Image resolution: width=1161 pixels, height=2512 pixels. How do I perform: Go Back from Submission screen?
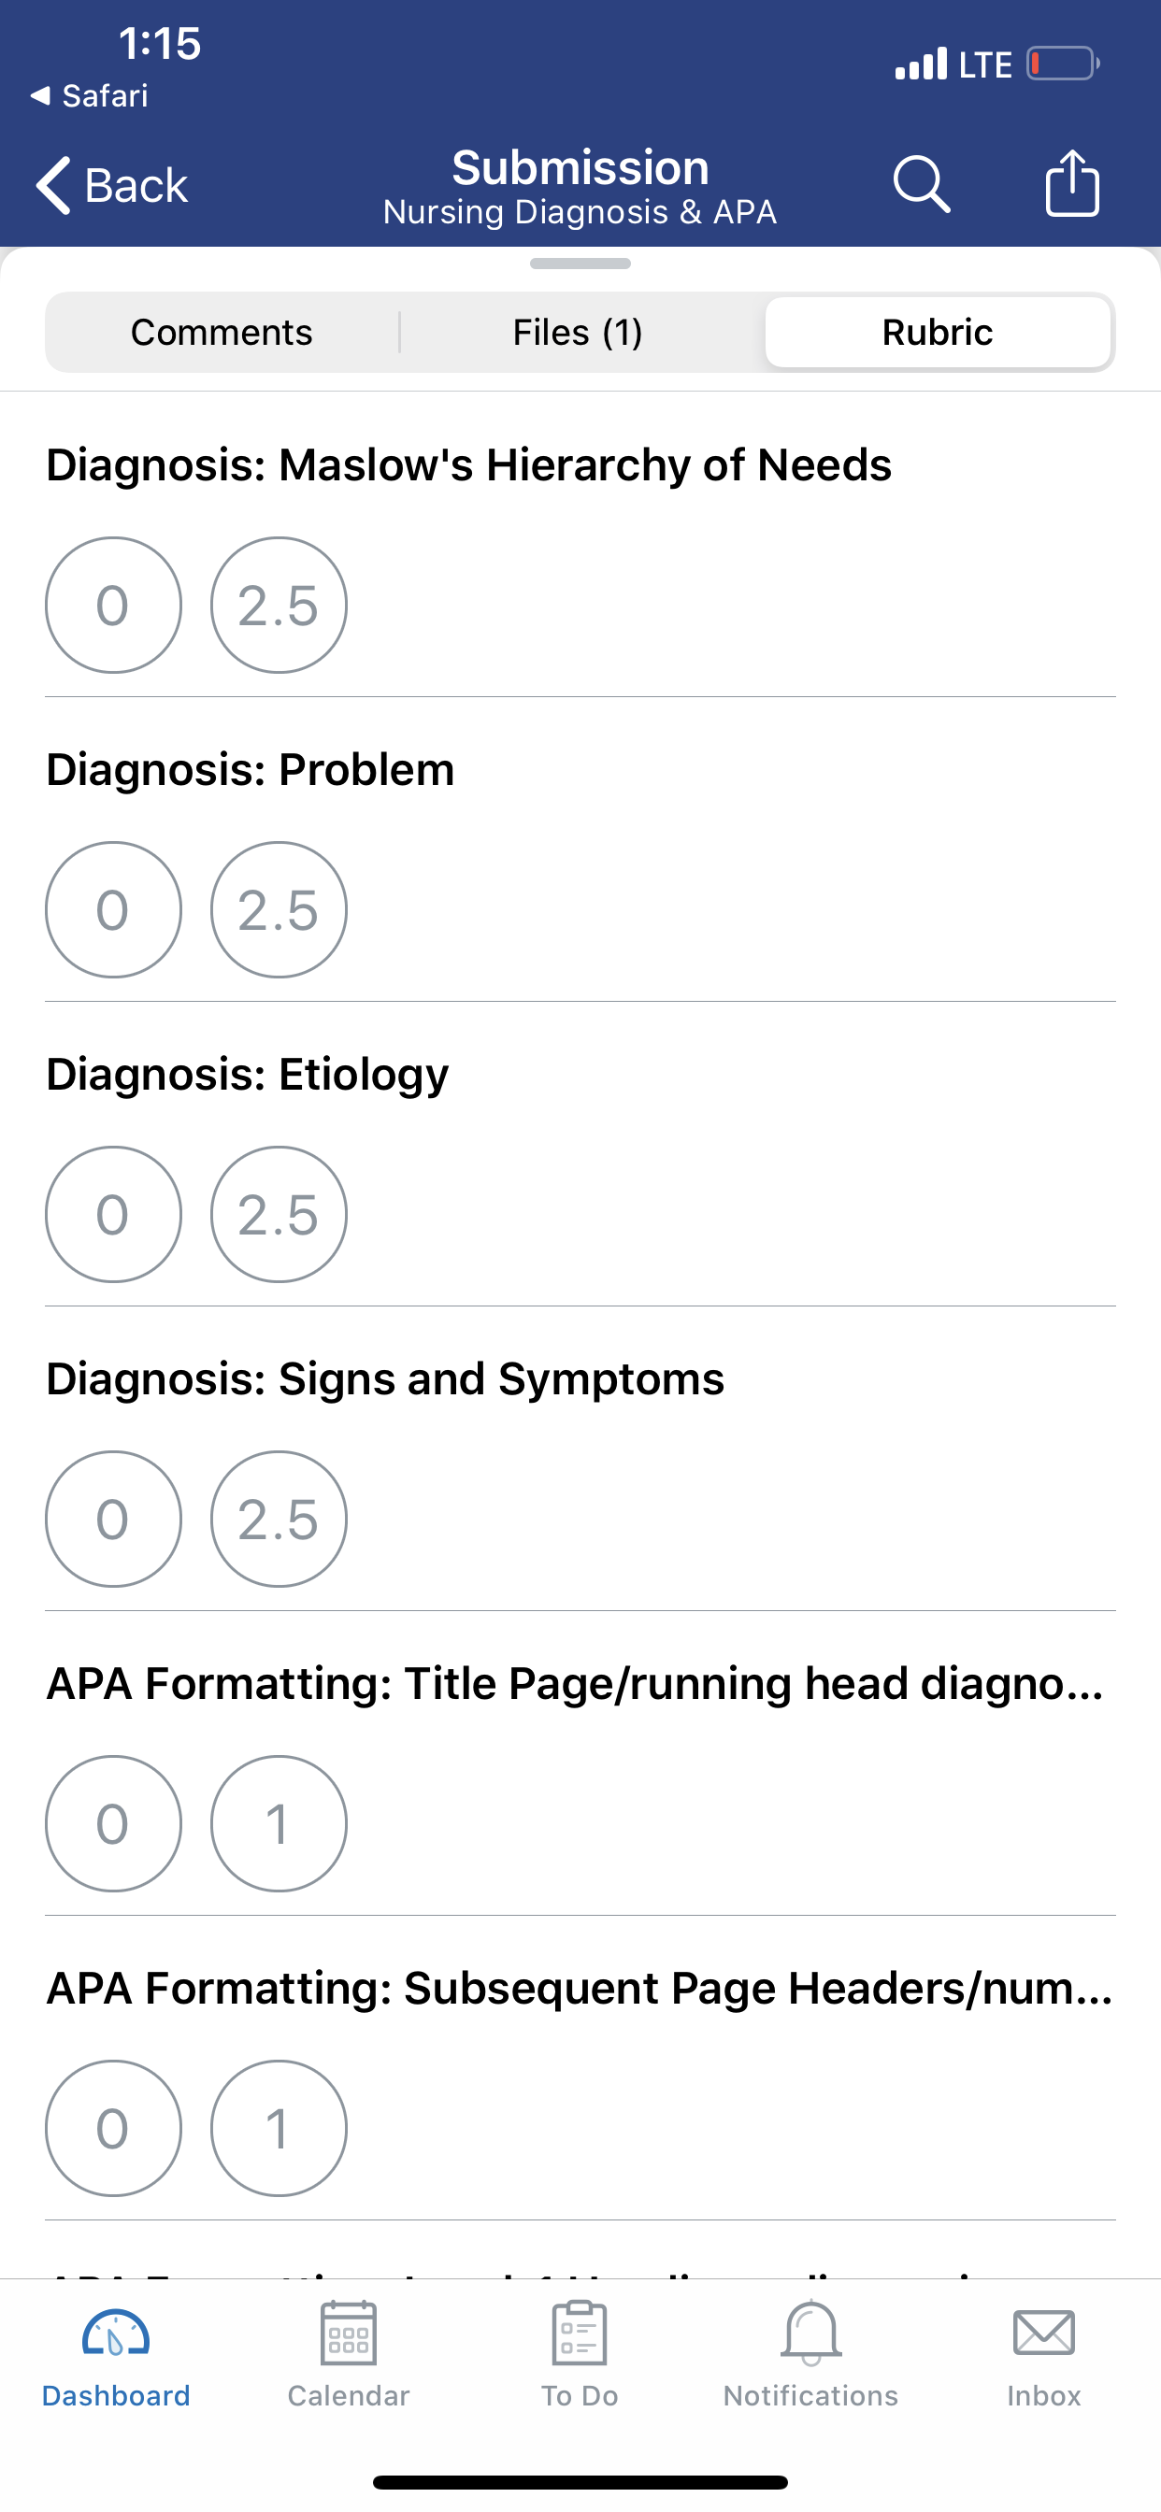pos(112,184)
